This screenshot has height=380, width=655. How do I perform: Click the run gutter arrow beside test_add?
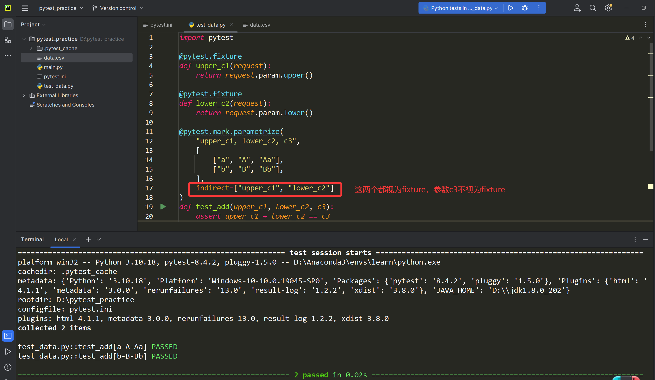click(163, 207)
